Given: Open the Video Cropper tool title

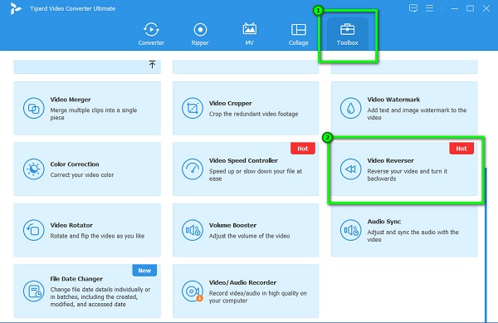Looking at the screenshot, I should click(230, 104).
